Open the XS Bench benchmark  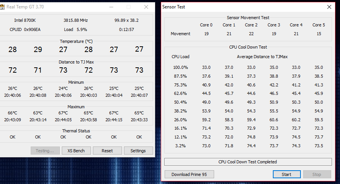click(76, 151)
